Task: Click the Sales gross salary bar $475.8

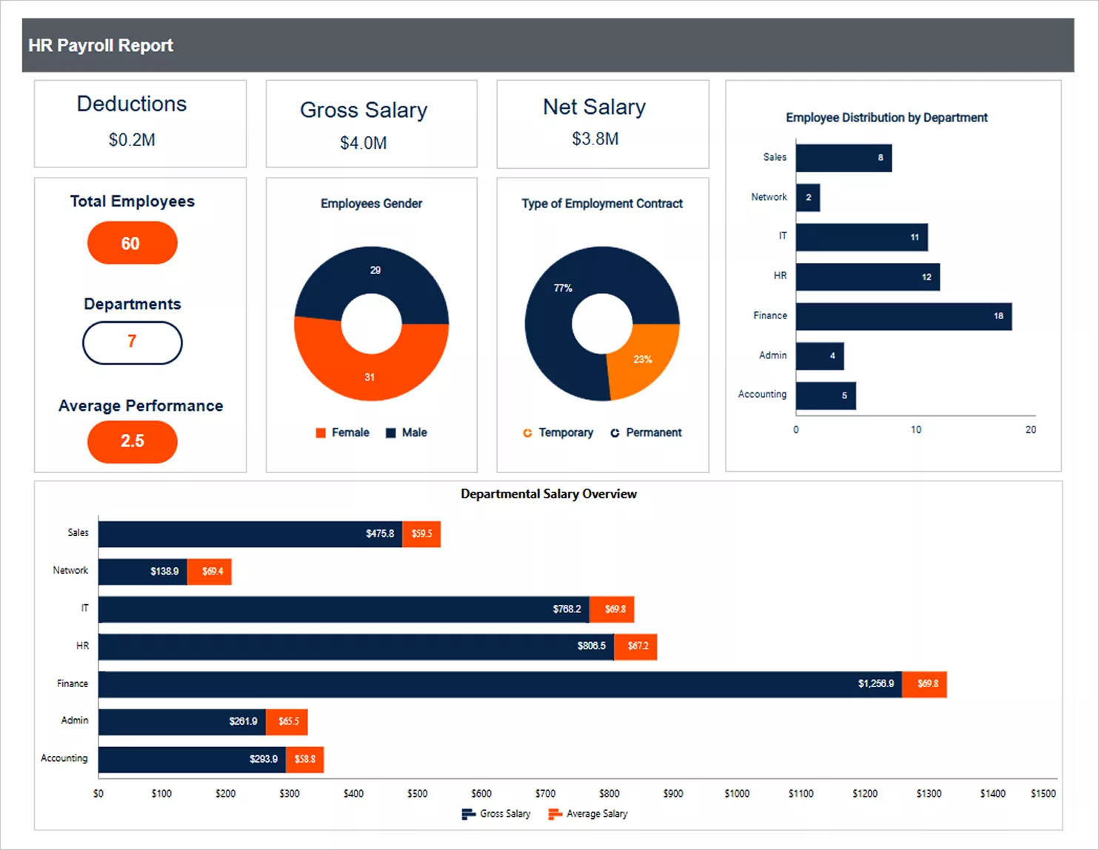Action: (250, 534)
